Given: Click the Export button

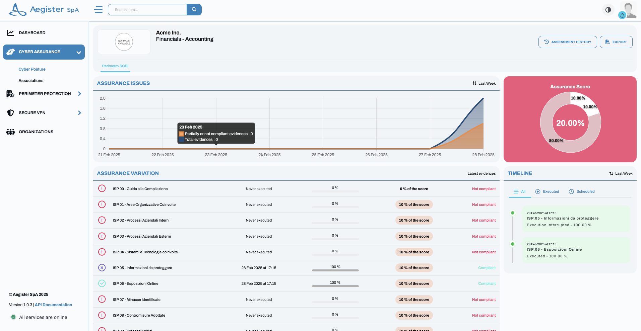Looking at the screenshot, I should 616,42.
